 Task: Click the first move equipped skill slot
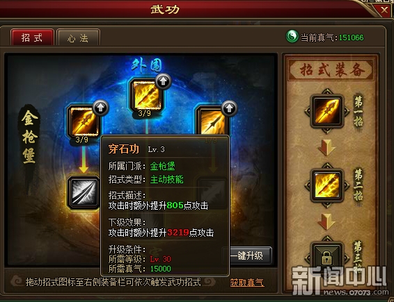[327, 110]
